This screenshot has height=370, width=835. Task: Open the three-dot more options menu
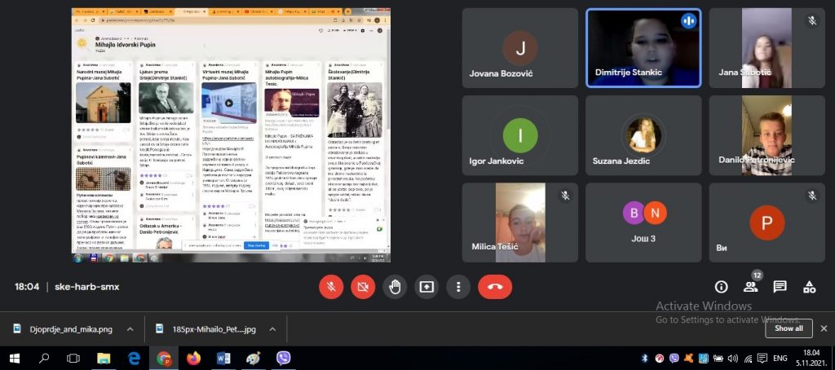458,286
